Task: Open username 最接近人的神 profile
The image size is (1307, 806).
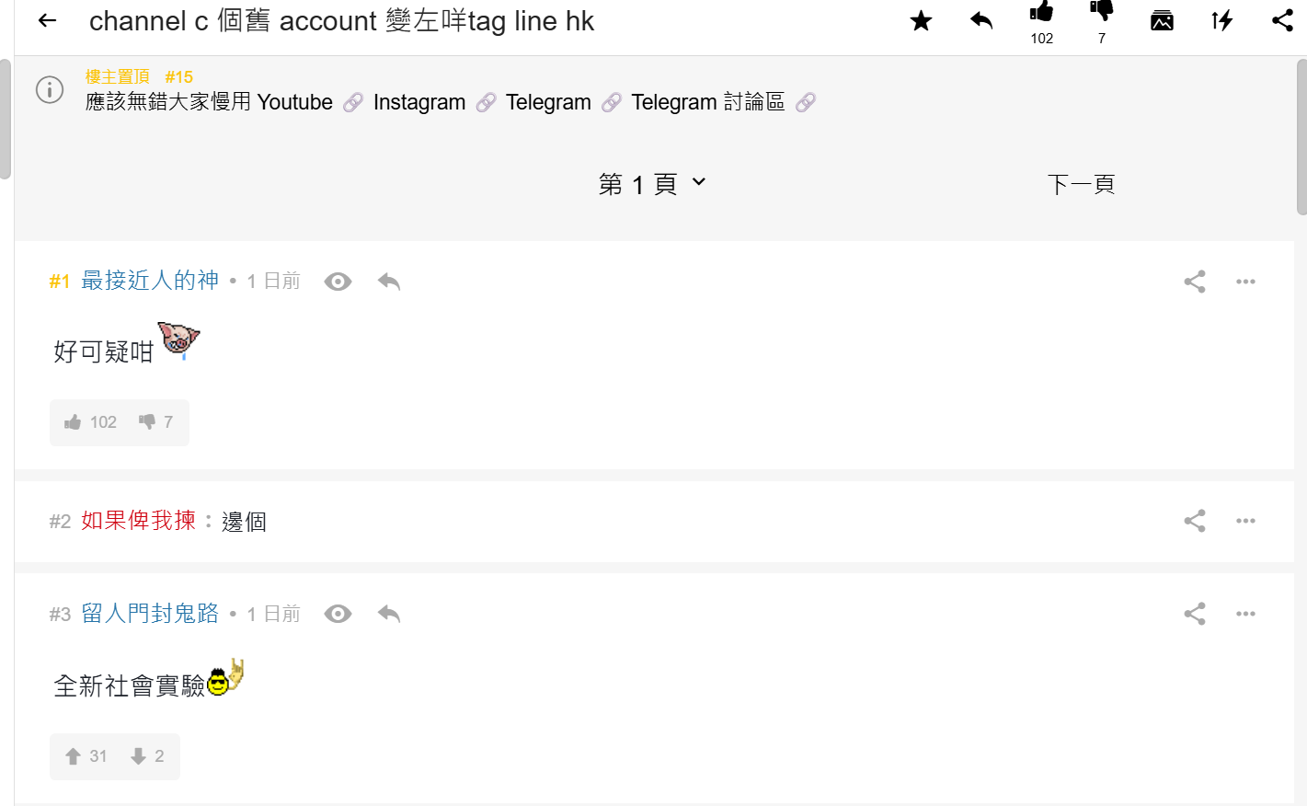Action: coord(150,281)
